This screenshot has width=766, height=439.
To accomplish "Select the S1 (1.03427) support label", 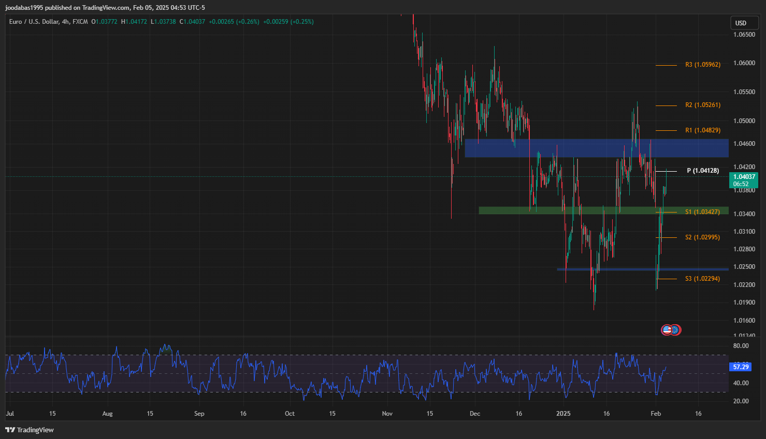I will click(702, 212).
